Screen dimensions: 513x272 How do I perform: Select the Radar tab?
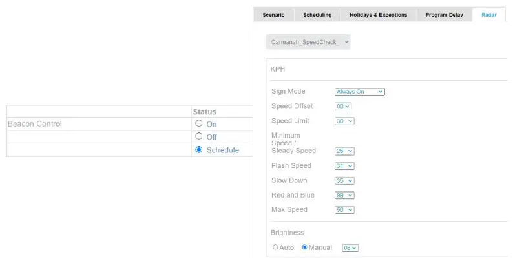[489, 15]
